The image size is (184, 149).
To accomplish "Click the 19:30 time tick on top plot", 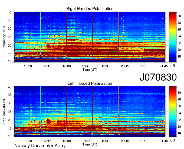I will pos(106,66).
